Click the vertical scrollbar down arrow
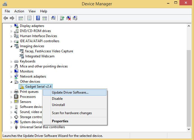The image size is (194, 140). (189, 129)
